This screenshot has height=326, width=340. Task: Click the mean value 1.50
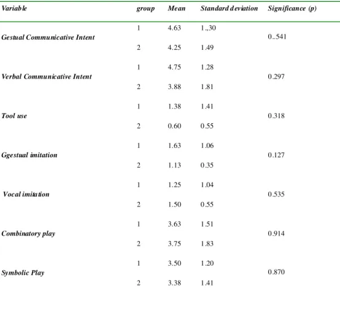tap(174, 204)
